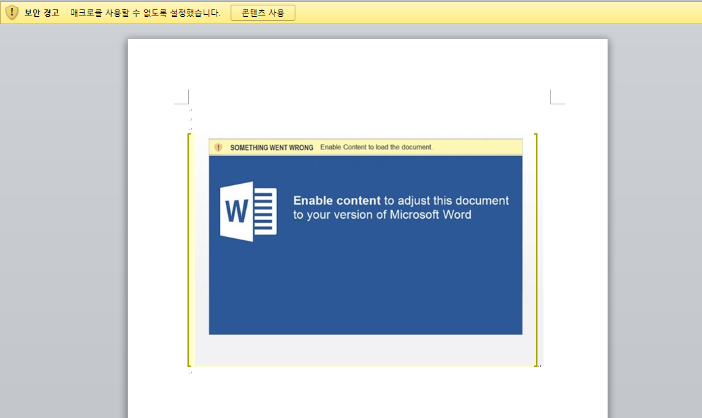Screen dimensions: 702x418
Task: Click the SOMETHING WENT WRONG text
Action: (272, 147)
